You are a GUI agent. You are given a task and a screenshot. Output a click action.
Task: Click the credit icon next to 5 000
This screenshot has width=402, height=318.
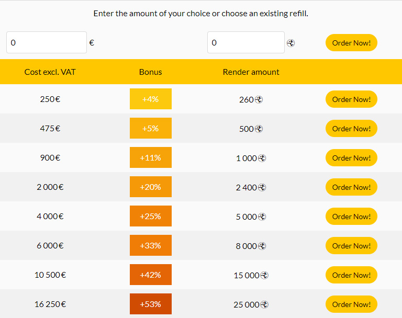point(262,217)
